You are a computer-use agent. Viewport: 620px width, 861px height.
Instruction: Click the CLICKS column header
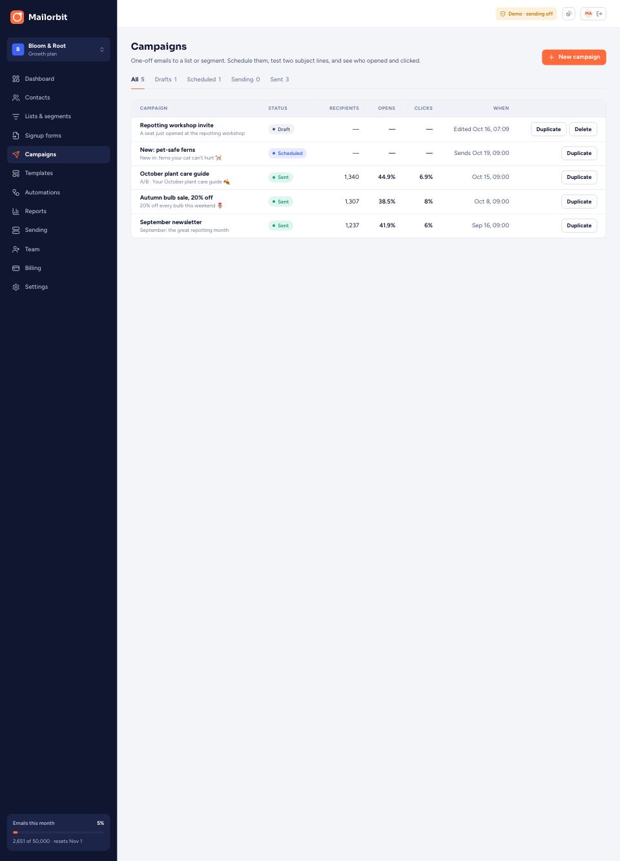[424, 109]
